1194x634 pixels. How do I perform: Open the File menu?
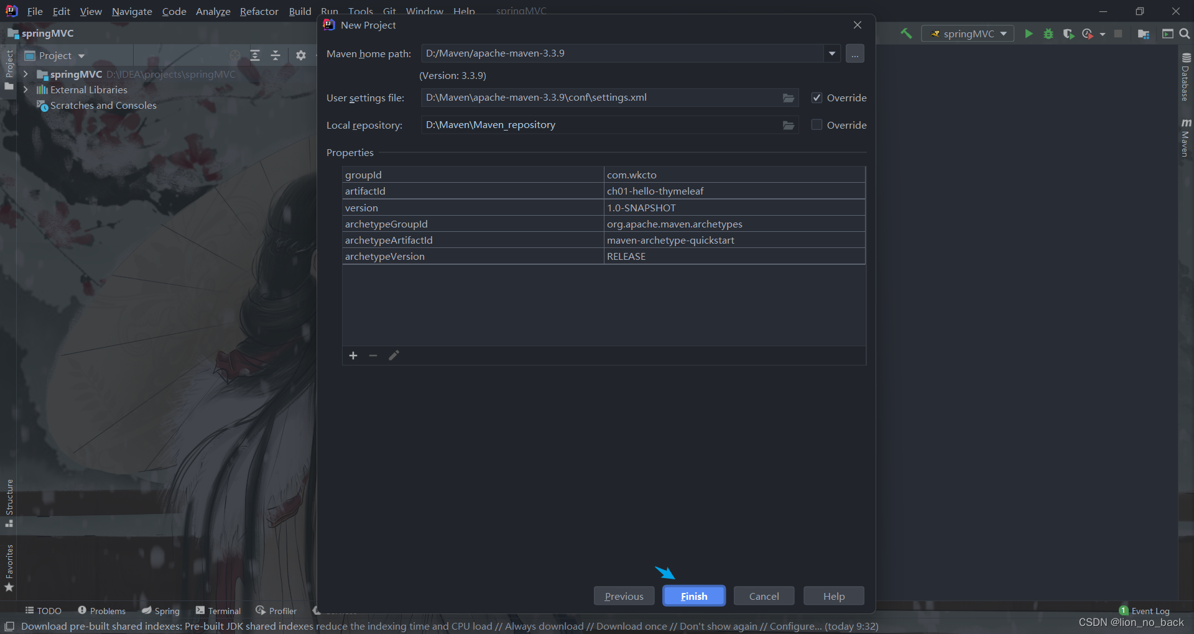pyautogui.click(x=35, y=11)
